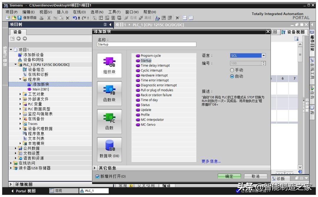Select Hardware interrupt in the OB list
This screenshot has height=197, width=318.
pyautogui.click(x=154, y=75)
